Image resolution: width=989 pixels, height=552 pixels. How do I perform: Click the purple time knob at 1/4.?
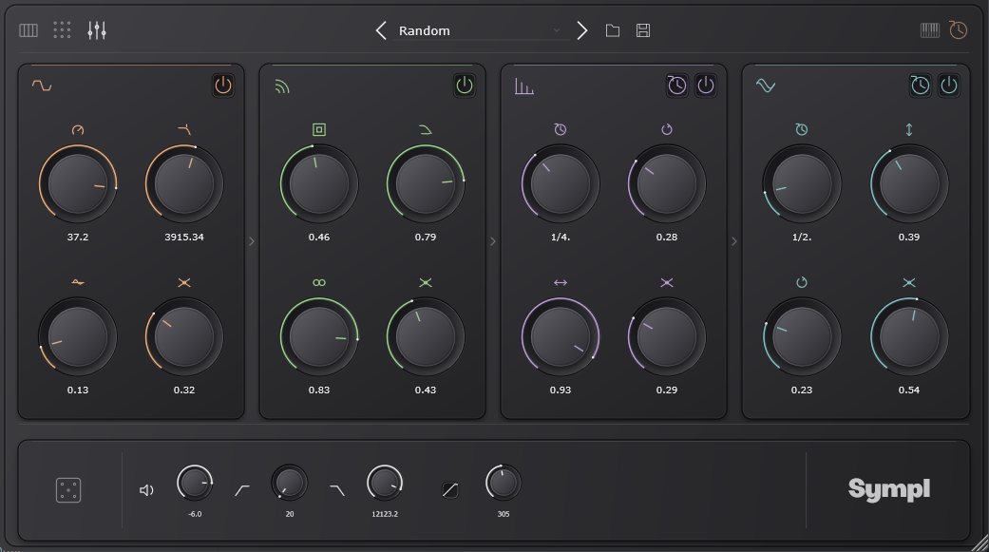coord(561,184)
